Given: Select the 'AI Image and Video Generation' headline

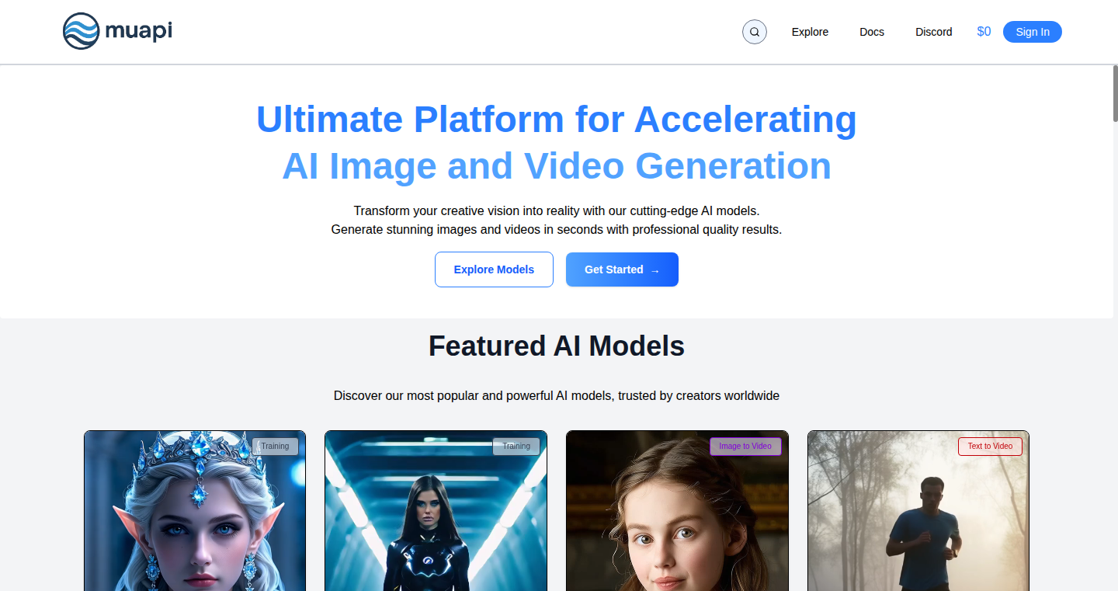Looking at the screenshot, I should click(557, 165).
